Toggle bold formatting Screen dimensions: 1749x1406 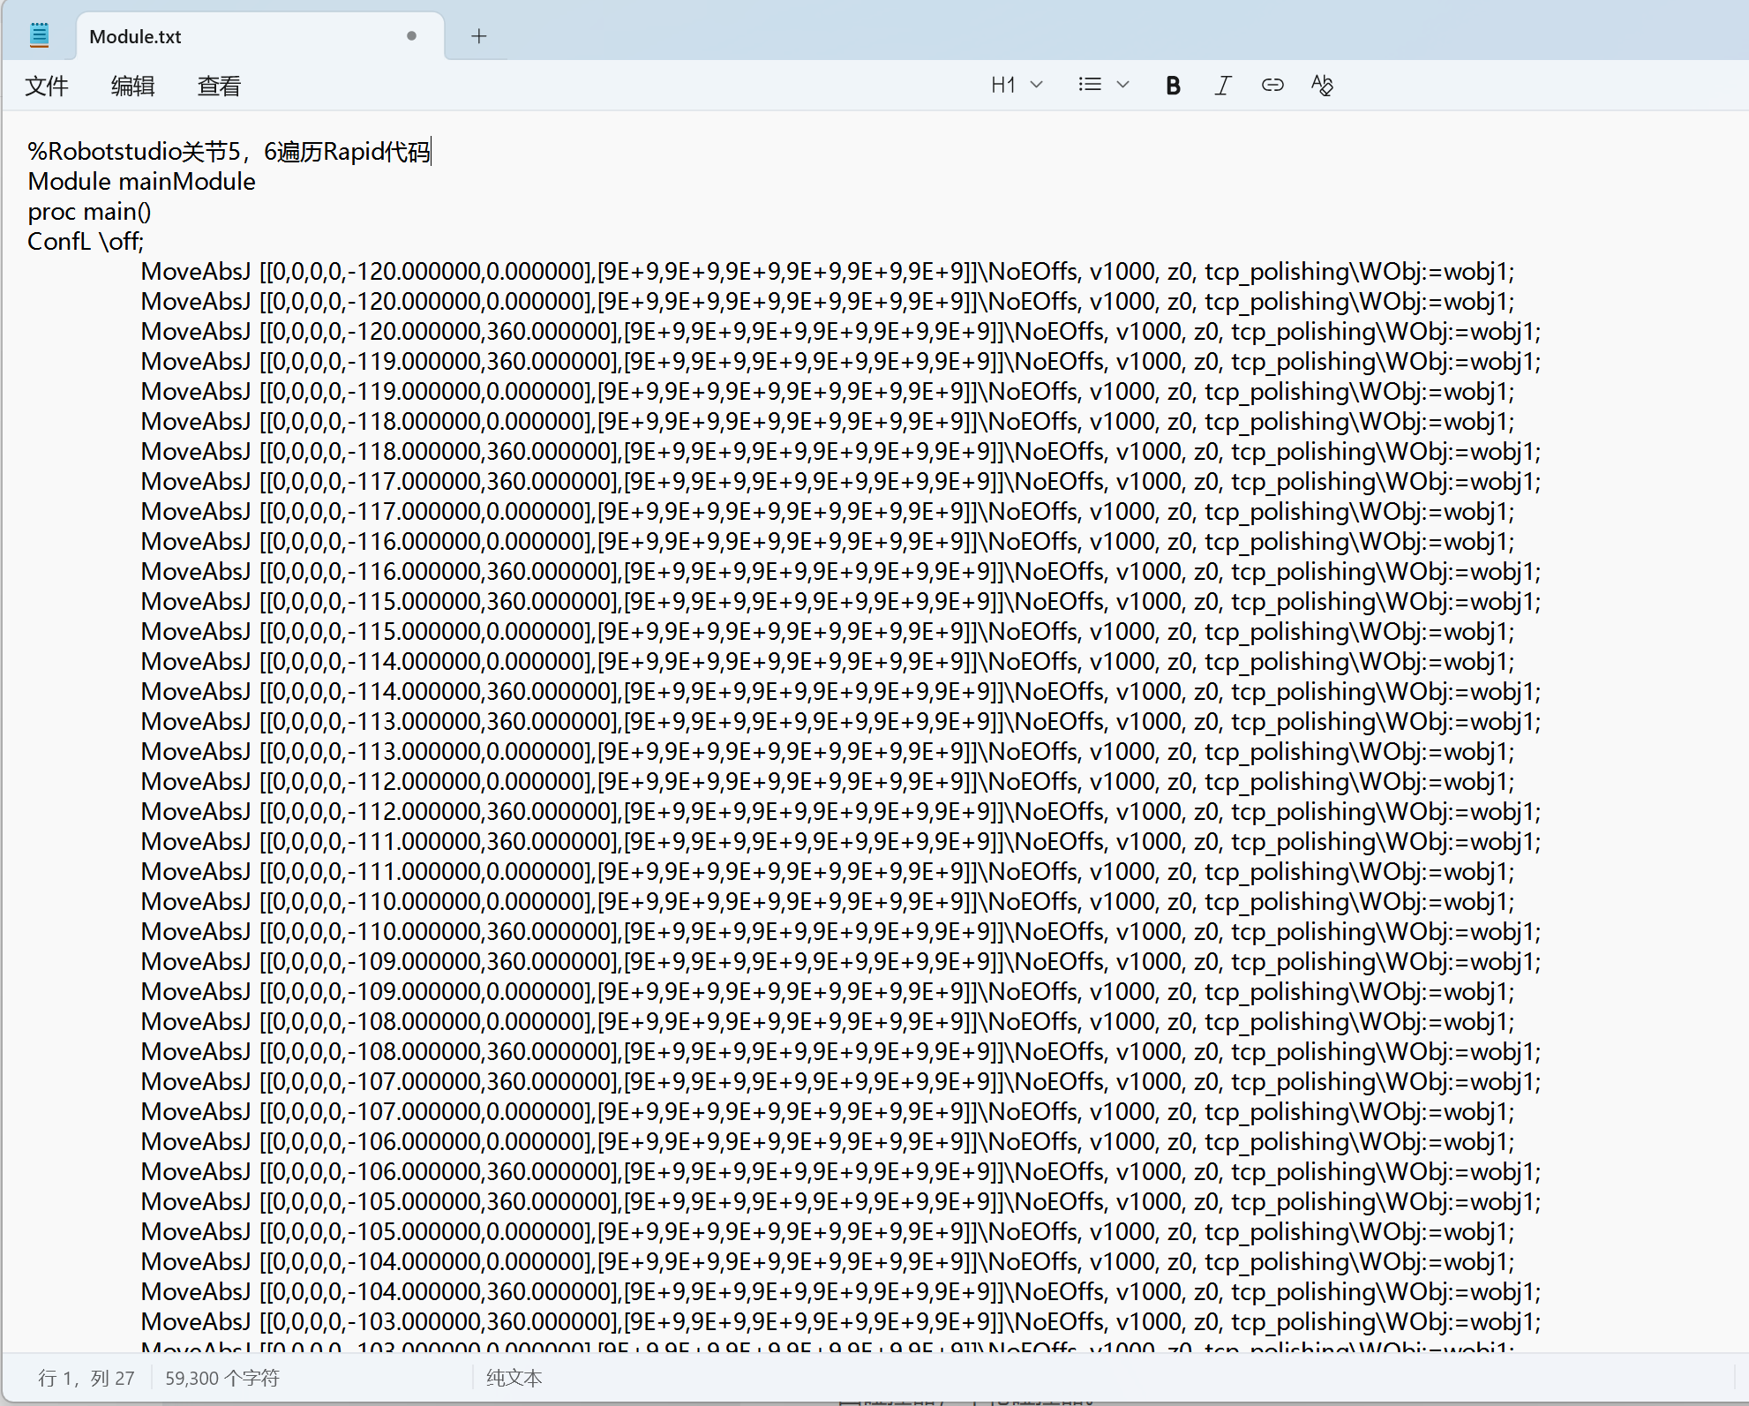point(1172,86)
